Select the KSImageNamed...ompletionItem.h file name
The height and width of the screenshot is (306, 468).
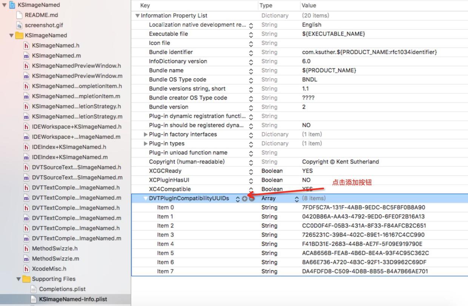pos(77,86)
